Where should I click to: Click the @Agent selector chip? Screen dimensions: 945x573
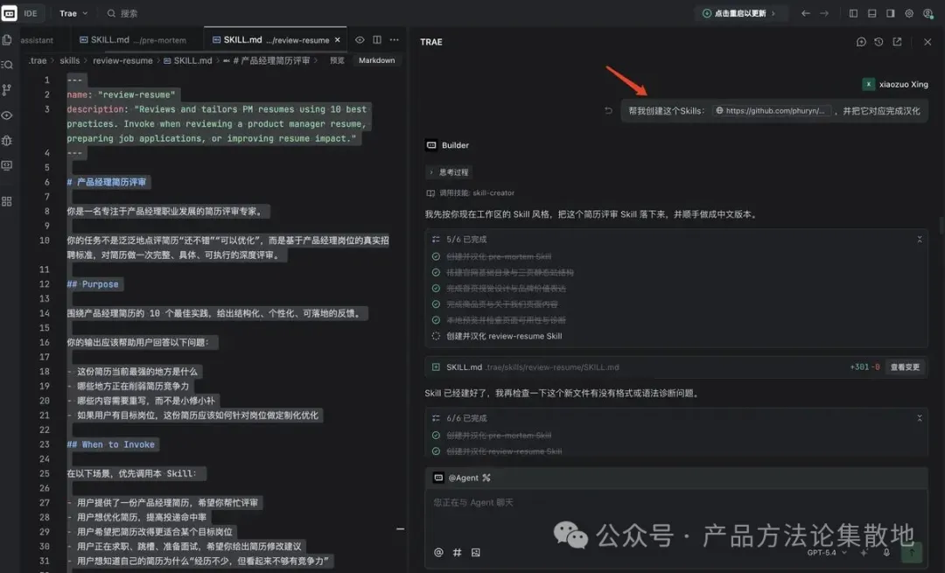pyautogui.click(x=462, y=478)
